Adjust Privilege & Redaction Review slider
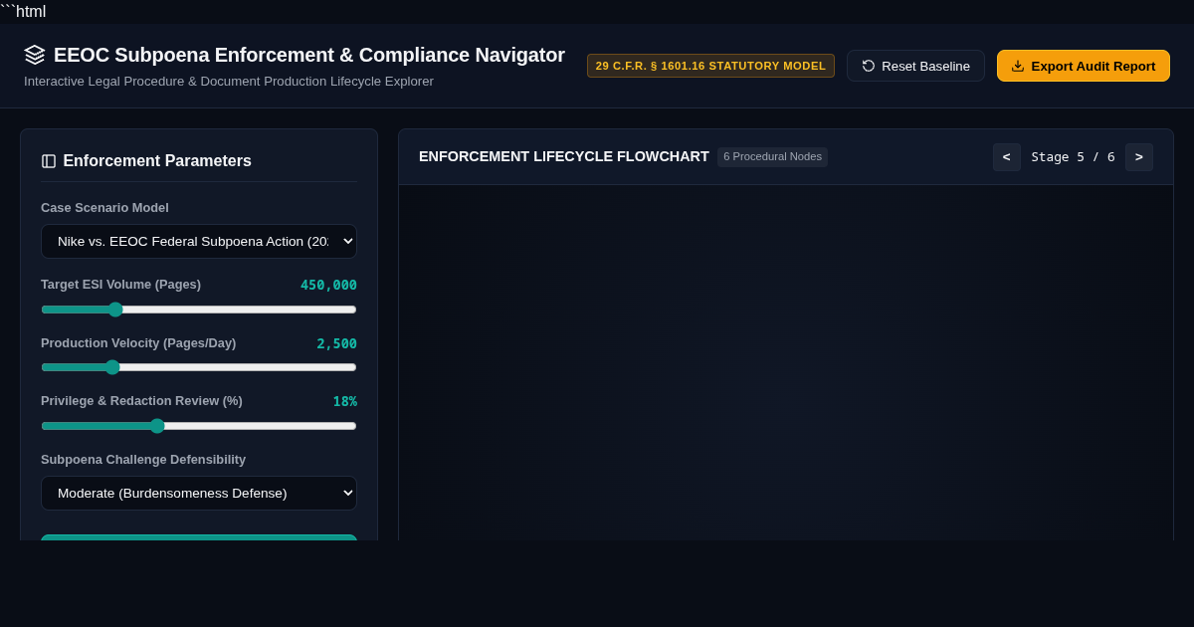Image resolution: width=1194 pixels, height=627 pixels. (199, 426)
